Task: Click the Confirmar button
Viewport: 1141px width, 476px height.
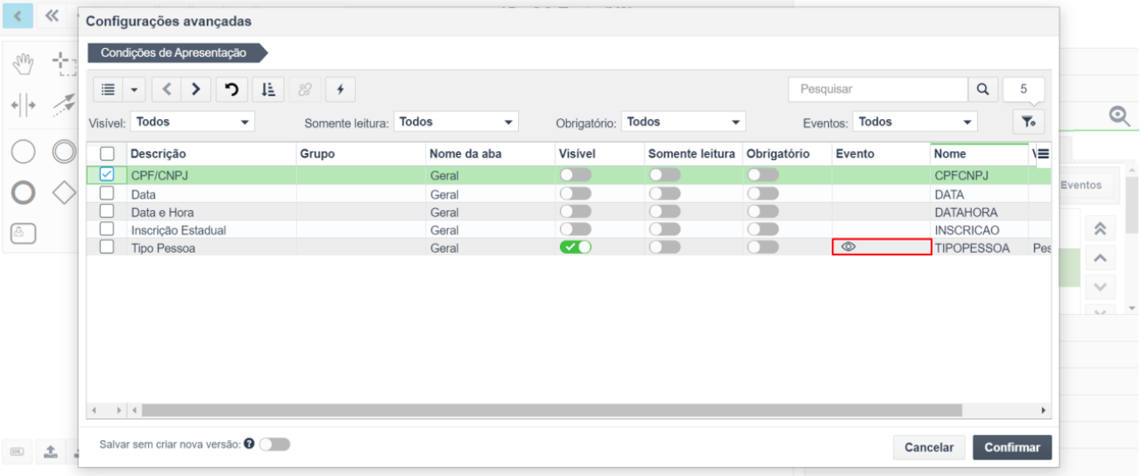Action: click(x=1012, y=447)
